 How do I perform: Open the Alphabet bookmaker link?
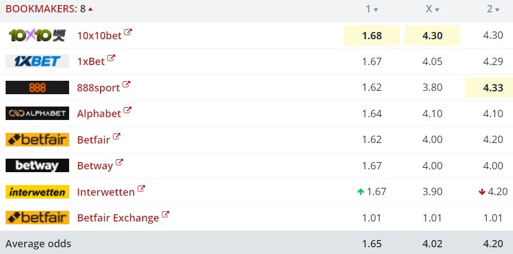point(99,113)
